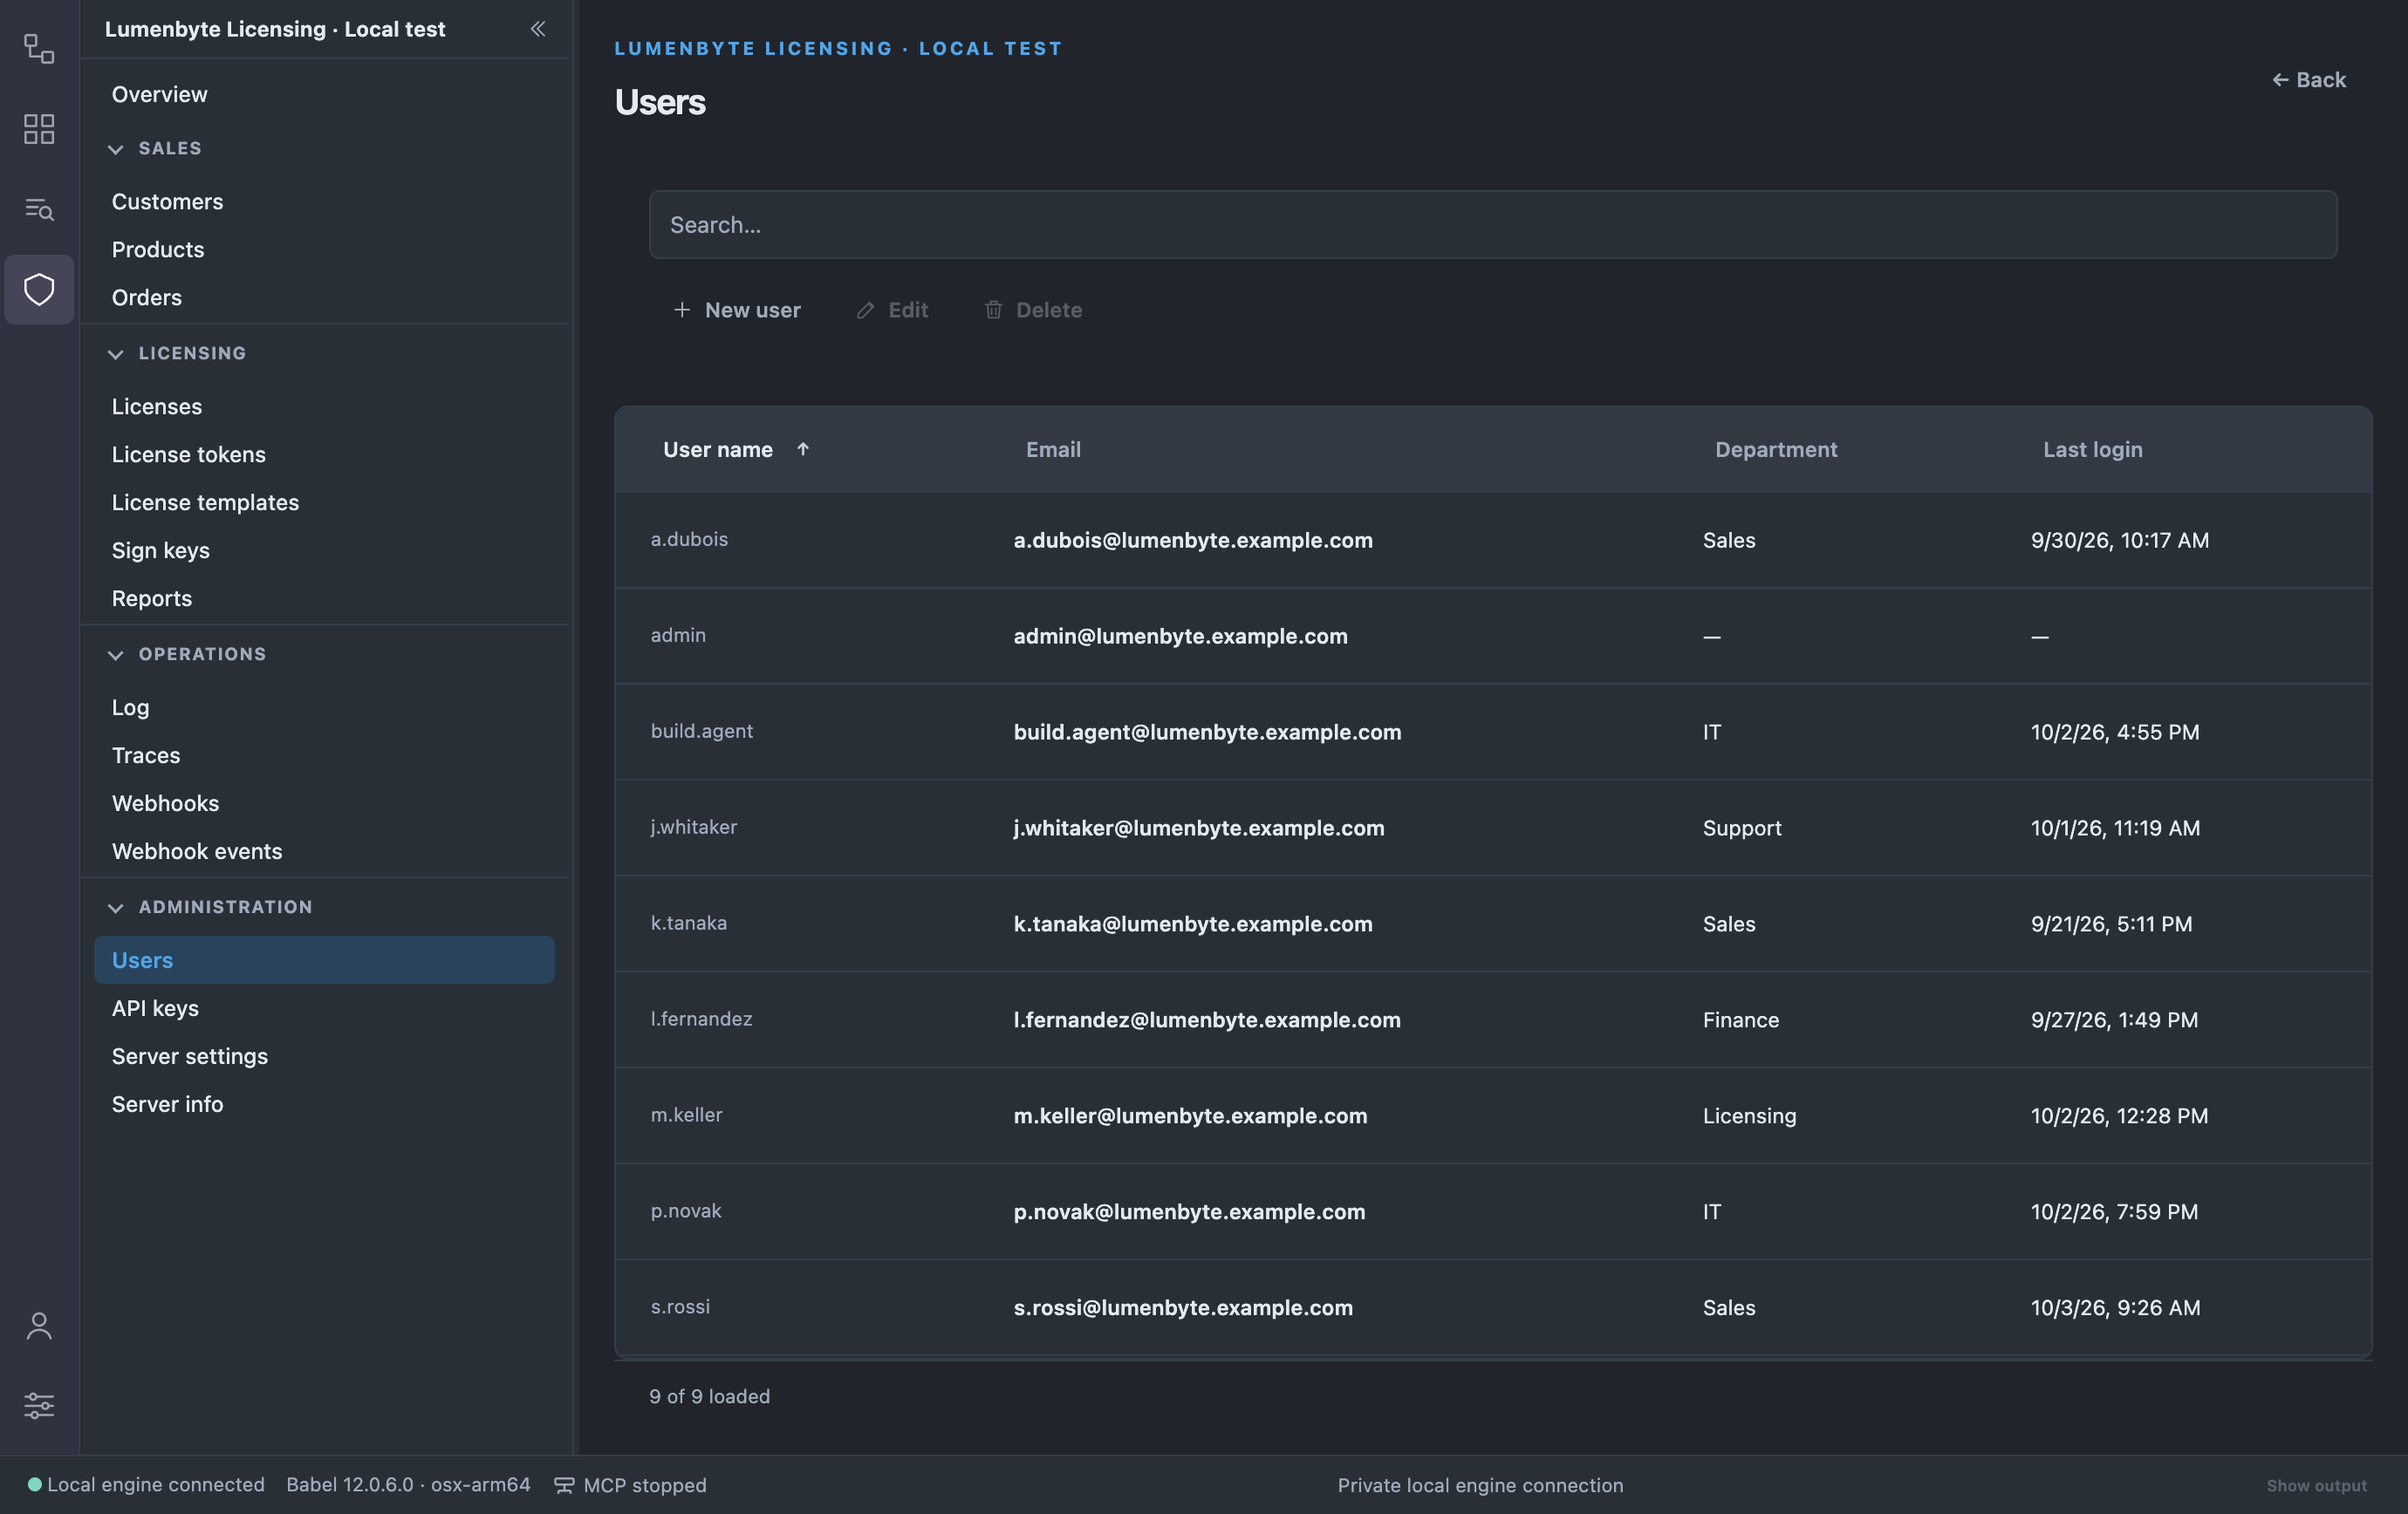Sort by Last login column header
The image size is (2408, 1514).
click(2092, 448)
